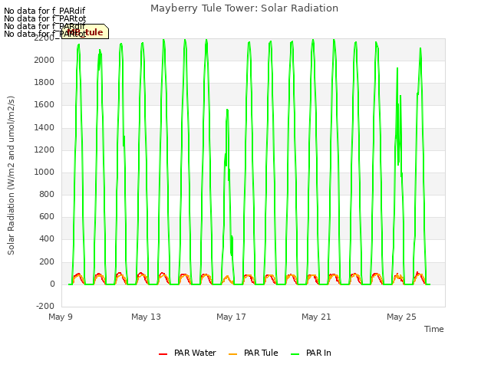This screenshot has width=491, height=368.
Task: Click the orange PAR Tule legend swatch
Action: tap(233, 354)
